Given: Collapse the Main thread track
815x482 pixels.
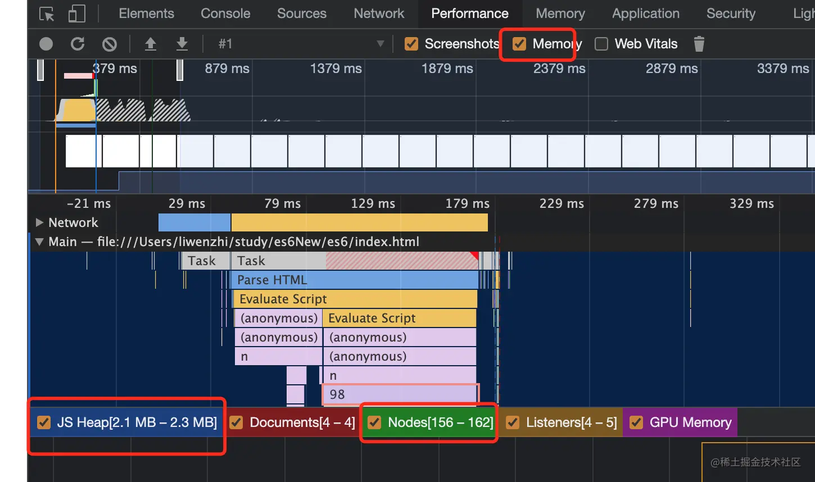Looking at the screenshot, I should (x=39, y=242).
